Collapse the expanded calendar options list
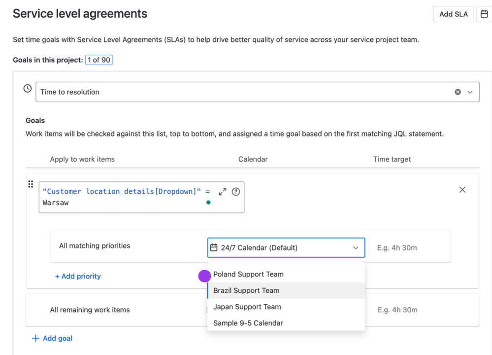Viewport: 492px width, 355px height. click(356, 248)
